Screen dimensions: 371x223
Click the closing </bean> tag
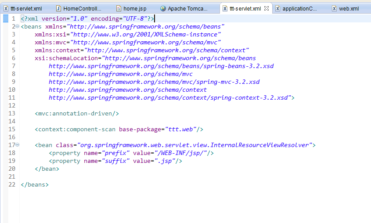click(x=47, y=169)
